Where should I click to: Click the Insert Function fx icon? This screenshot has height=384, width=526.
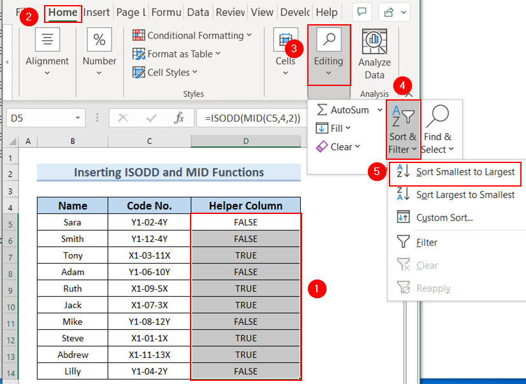coord(179,117)
